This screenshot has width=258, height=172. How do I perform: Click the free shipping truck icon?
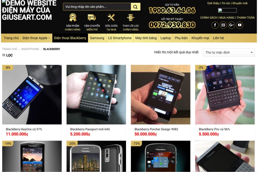point(92,17)
